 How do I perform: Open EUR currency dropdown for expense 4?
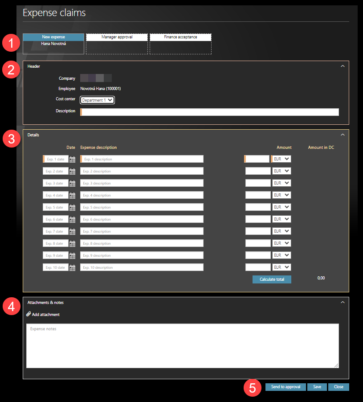click(281, 195)
